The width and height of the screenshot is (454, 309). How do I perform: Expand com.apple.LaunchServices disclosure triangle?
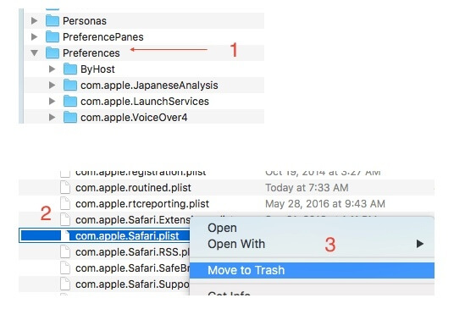[53, 102]
